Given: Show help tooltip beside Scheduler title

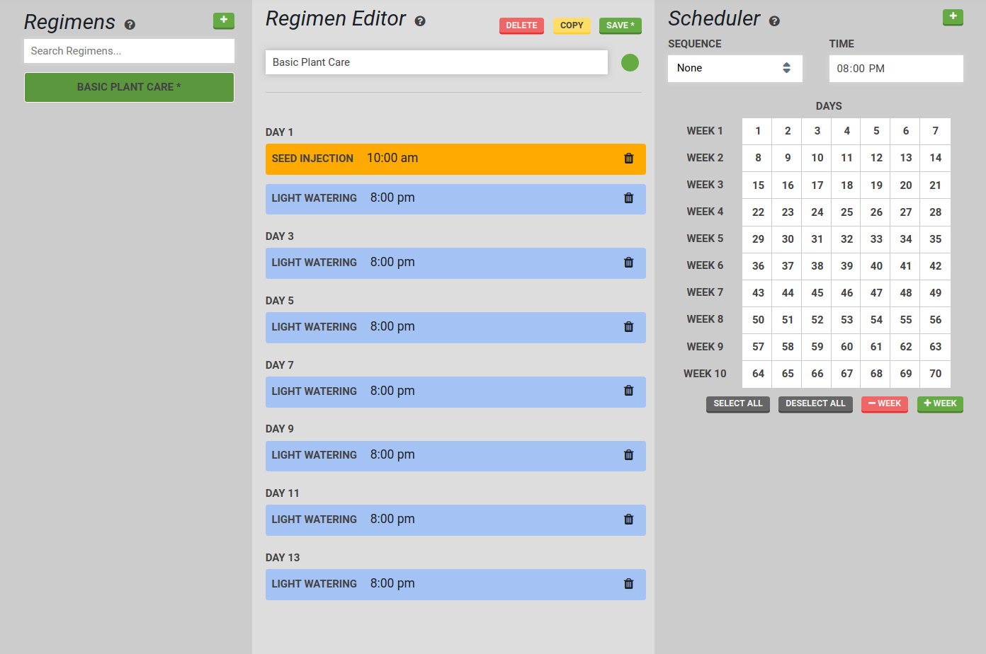Looking at the screenshot, I should pyautogui.click(x=774, y=21).
